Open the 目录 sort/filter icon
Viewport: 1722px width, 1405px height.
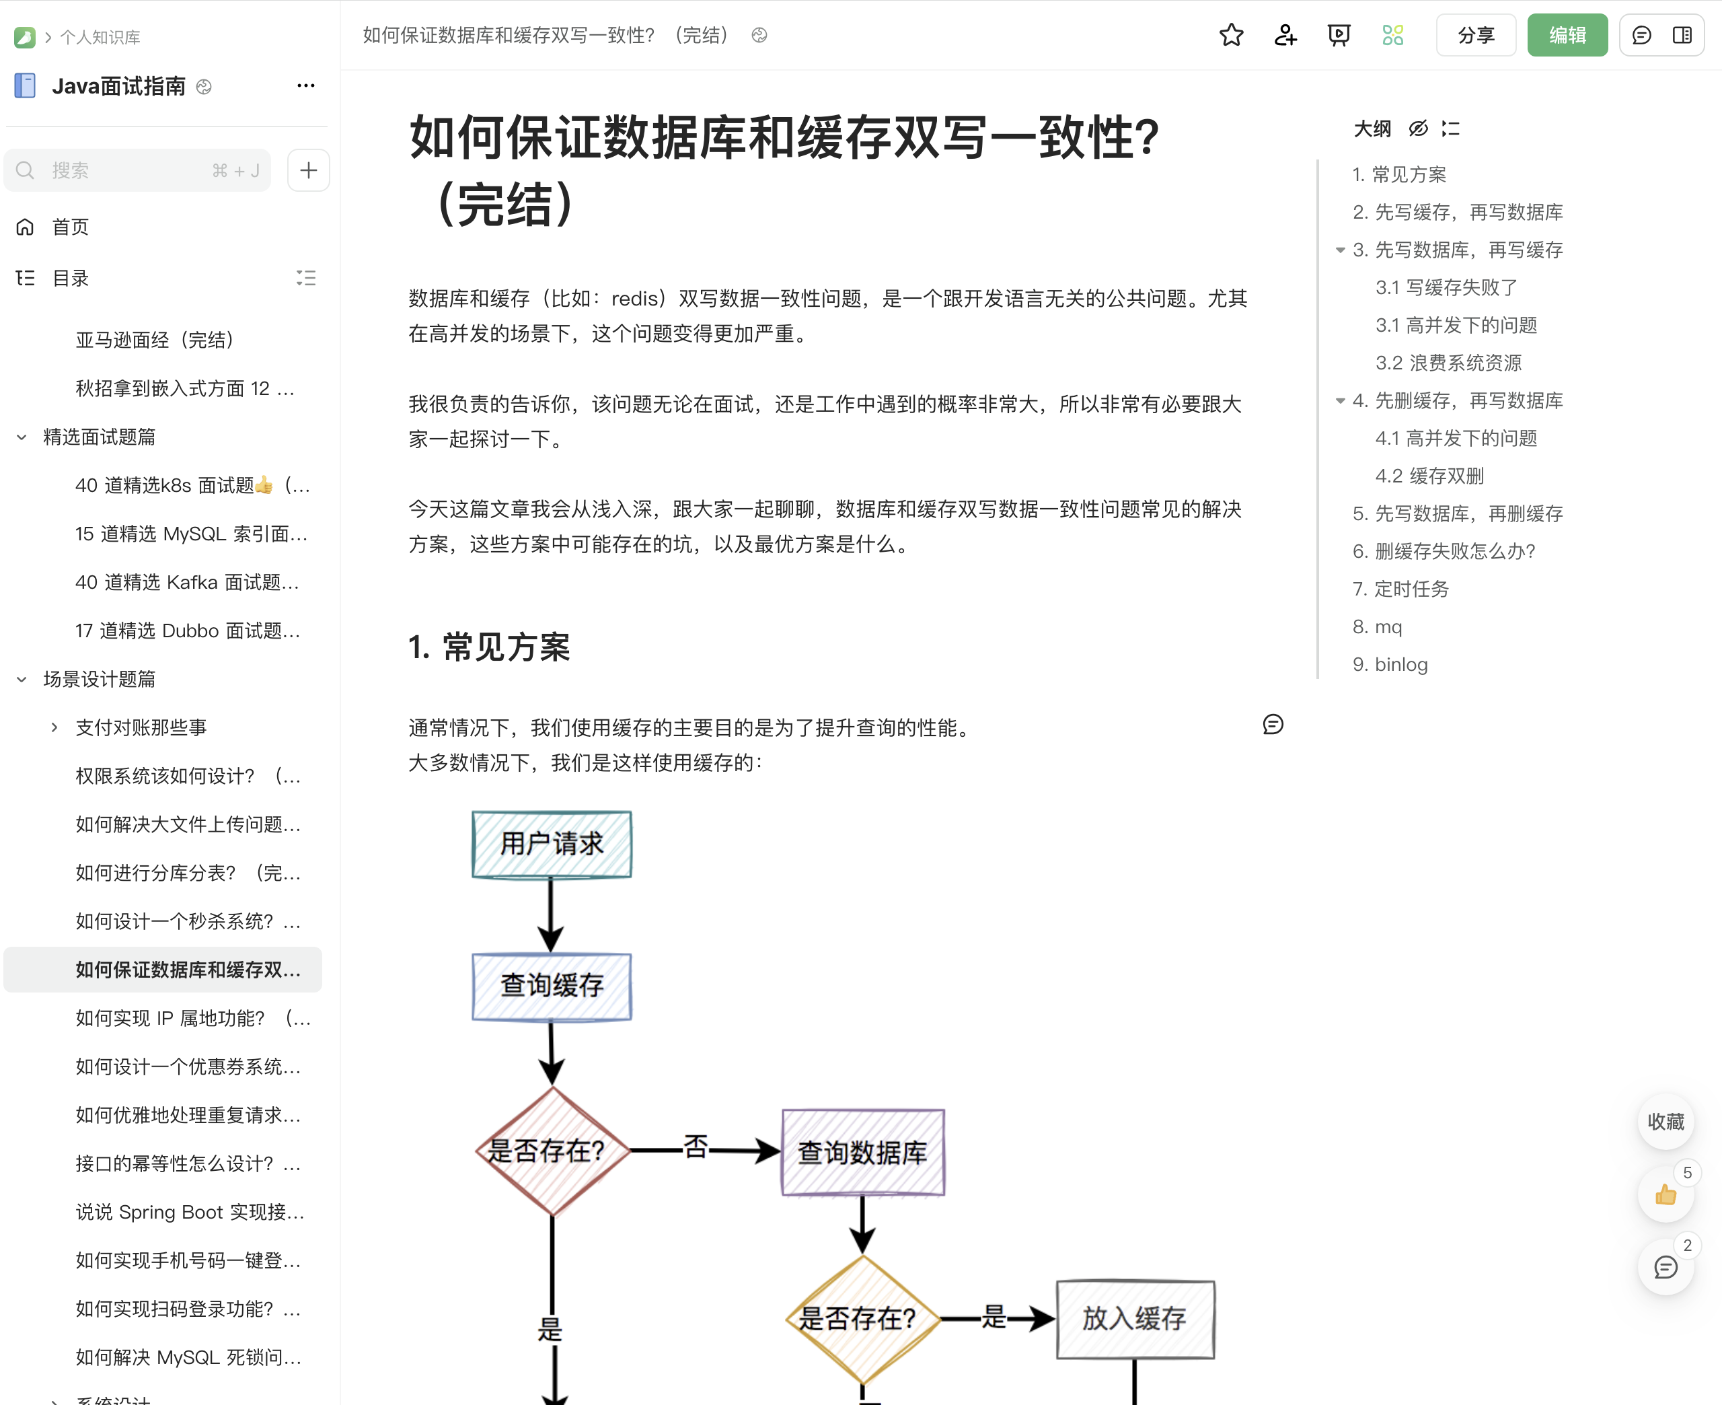click(x=307, y=279)
